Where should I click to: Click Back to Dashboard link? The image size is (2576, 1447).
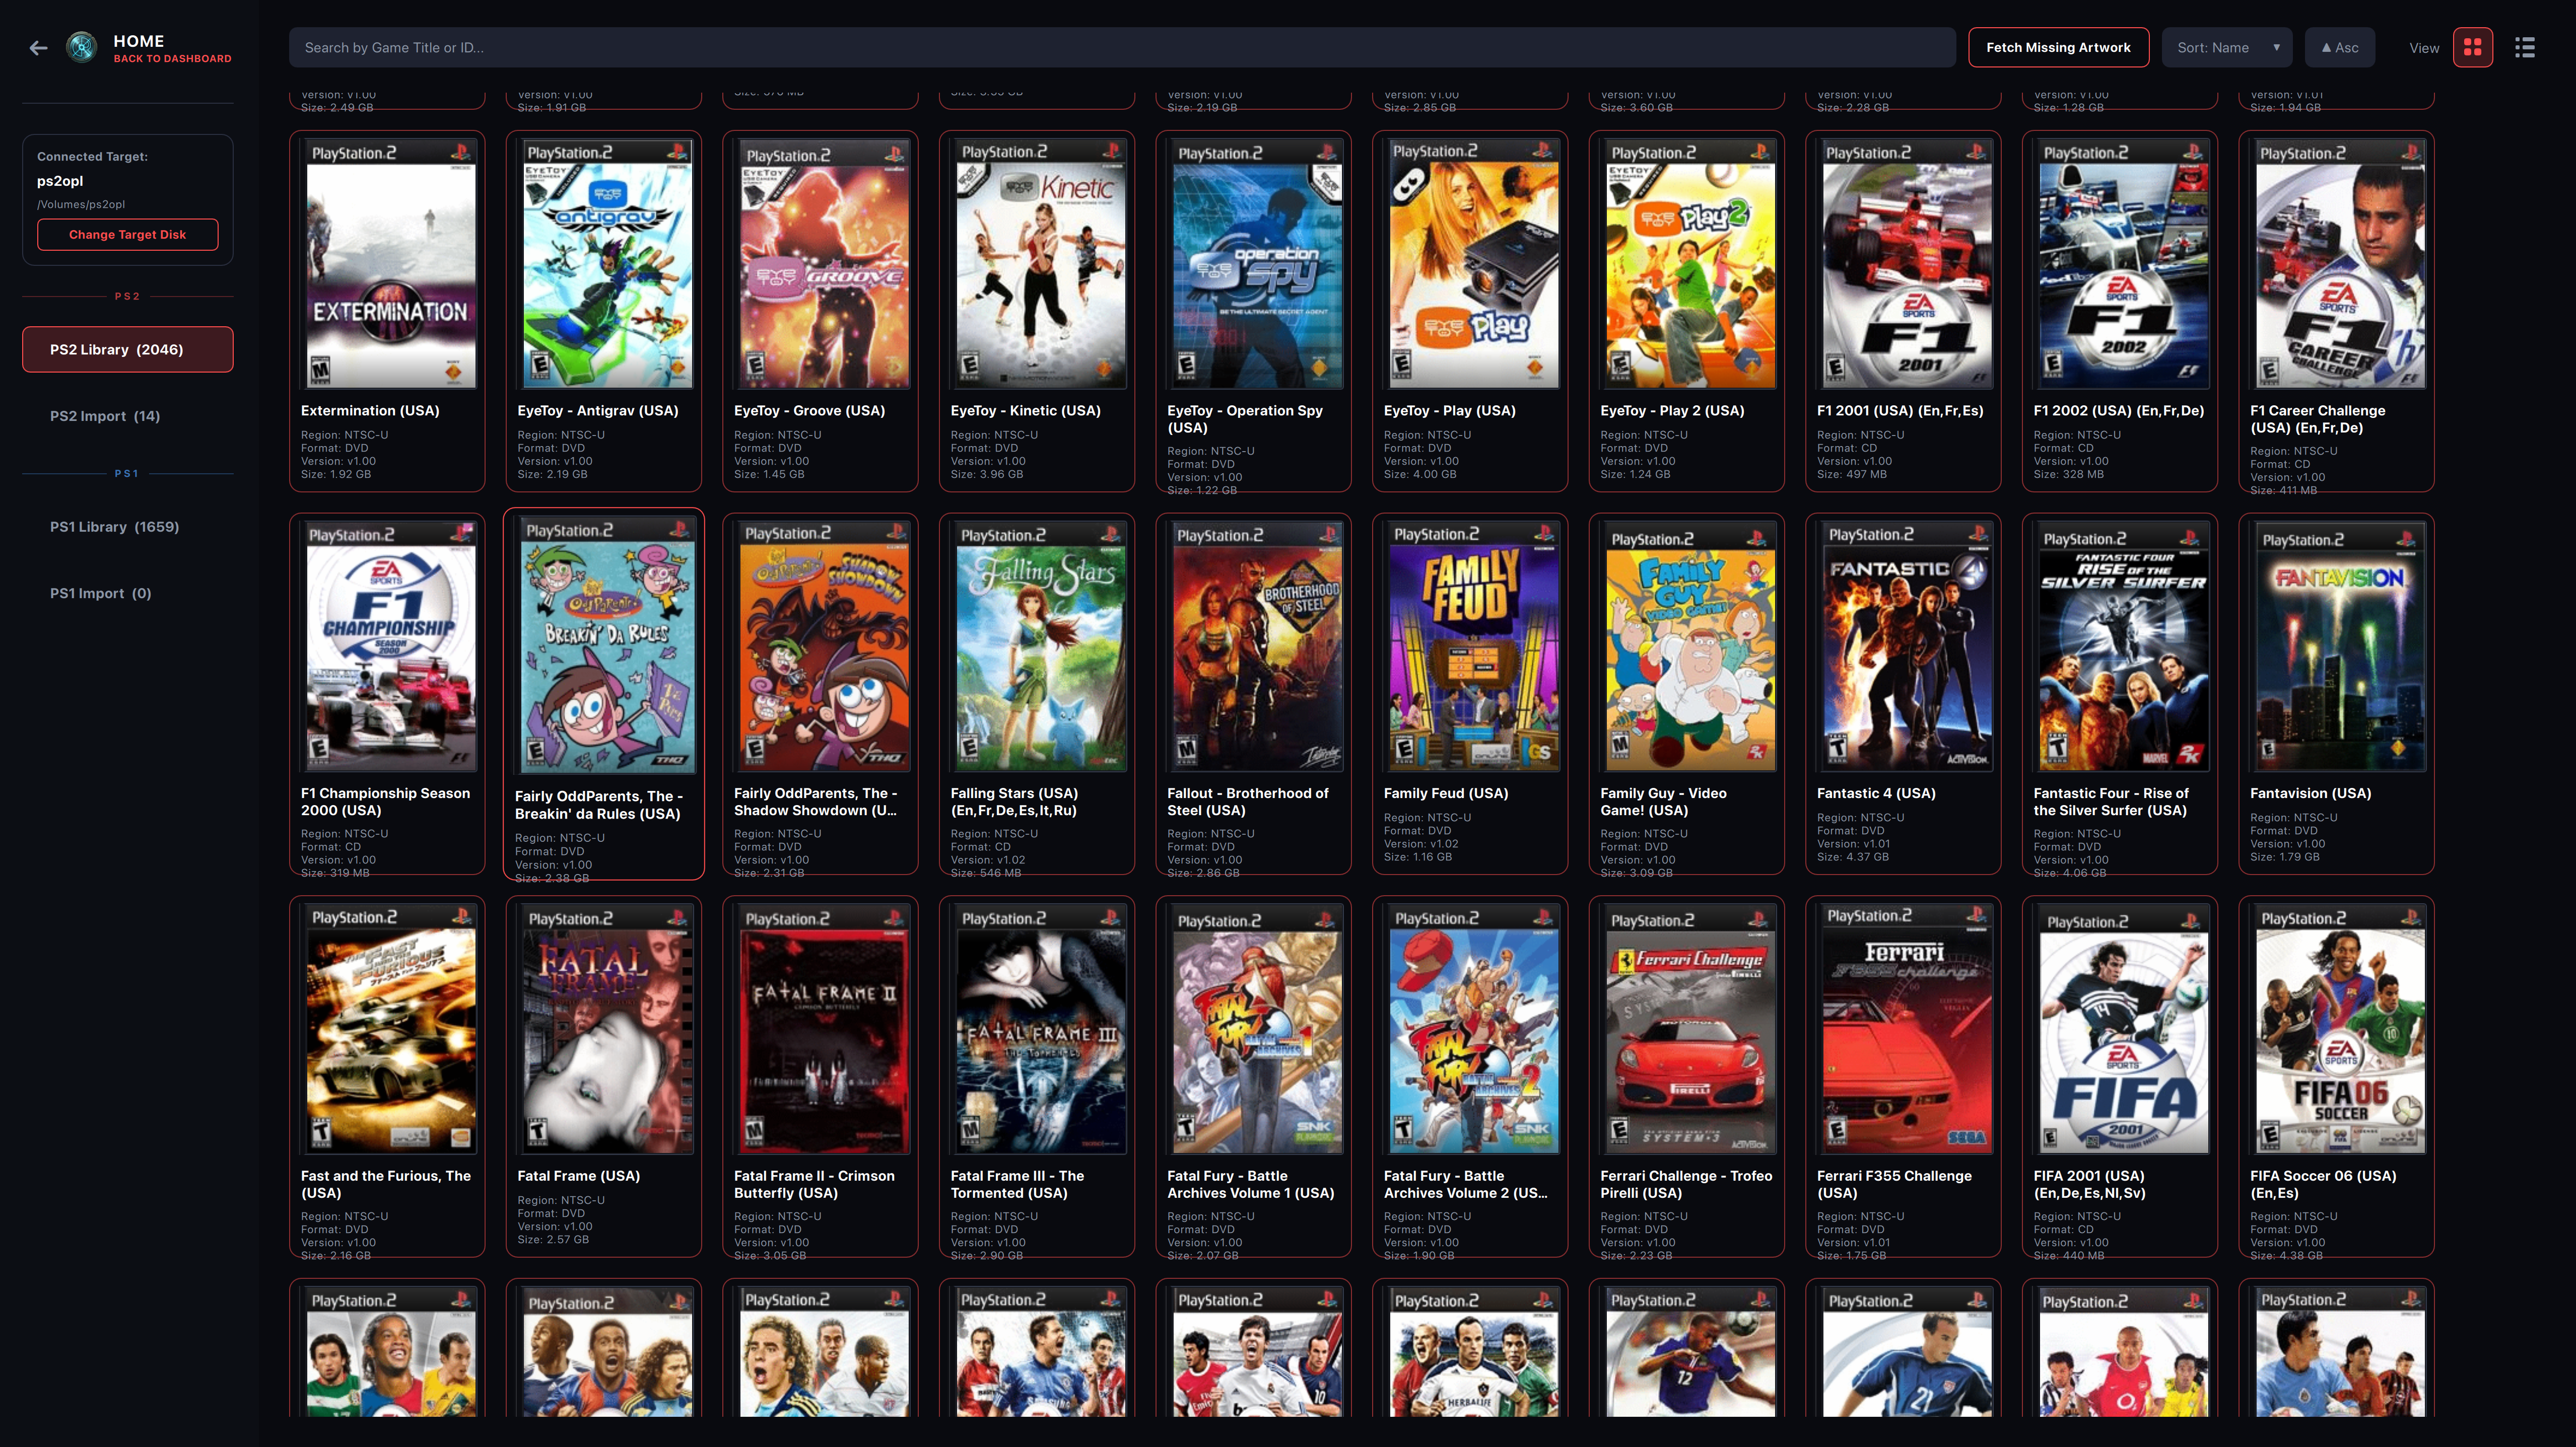tap(172, 59)
